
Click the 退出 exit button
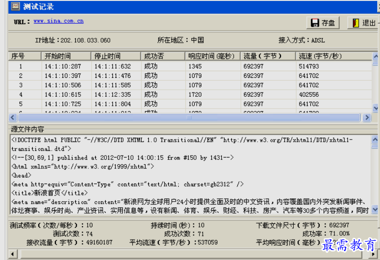point(363,23)
